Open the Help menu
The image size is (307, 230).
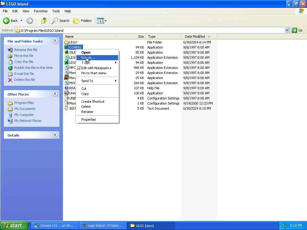[68, 11]
